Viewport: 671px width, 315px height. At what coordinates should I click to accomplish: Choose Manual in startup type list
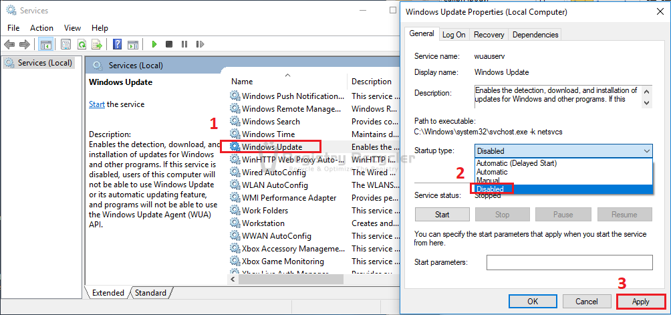563,180
